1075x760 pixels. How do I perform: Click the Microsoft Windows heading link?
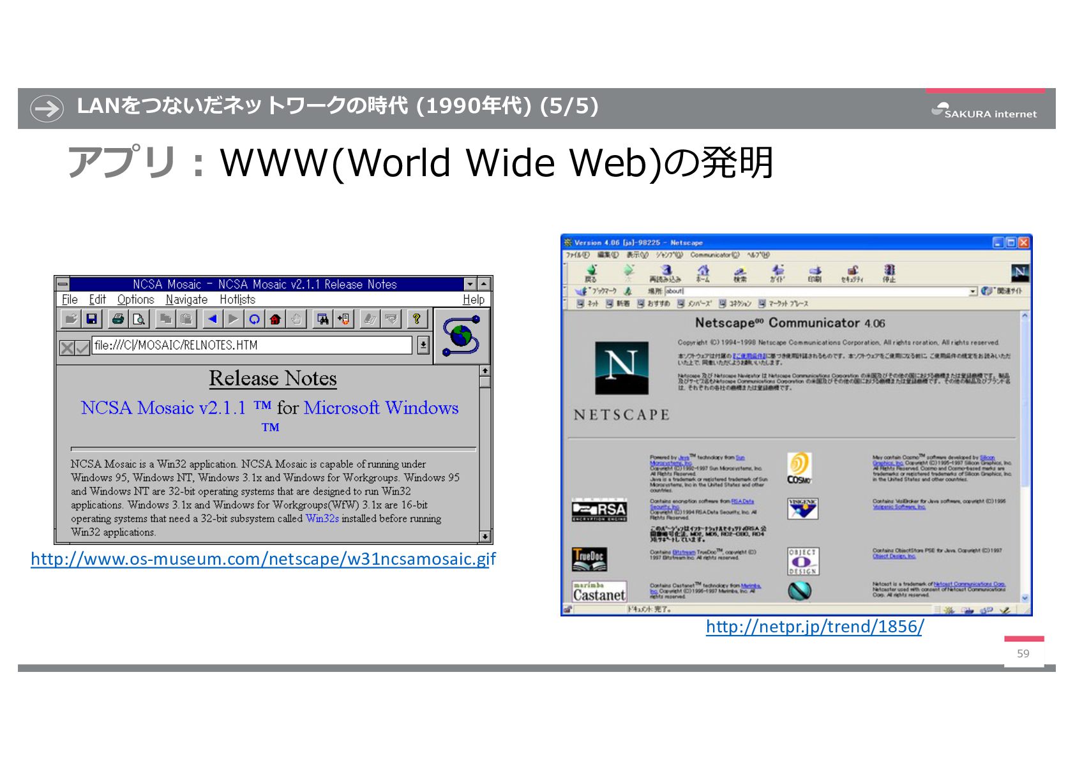tap(381, 408)
